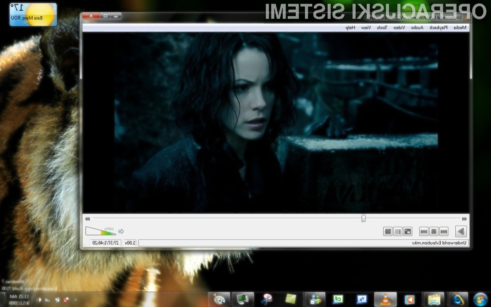Open Windows Live Messenger taskbar icon
The width and height of the screenshot is (491, 307).
[315, 299]
